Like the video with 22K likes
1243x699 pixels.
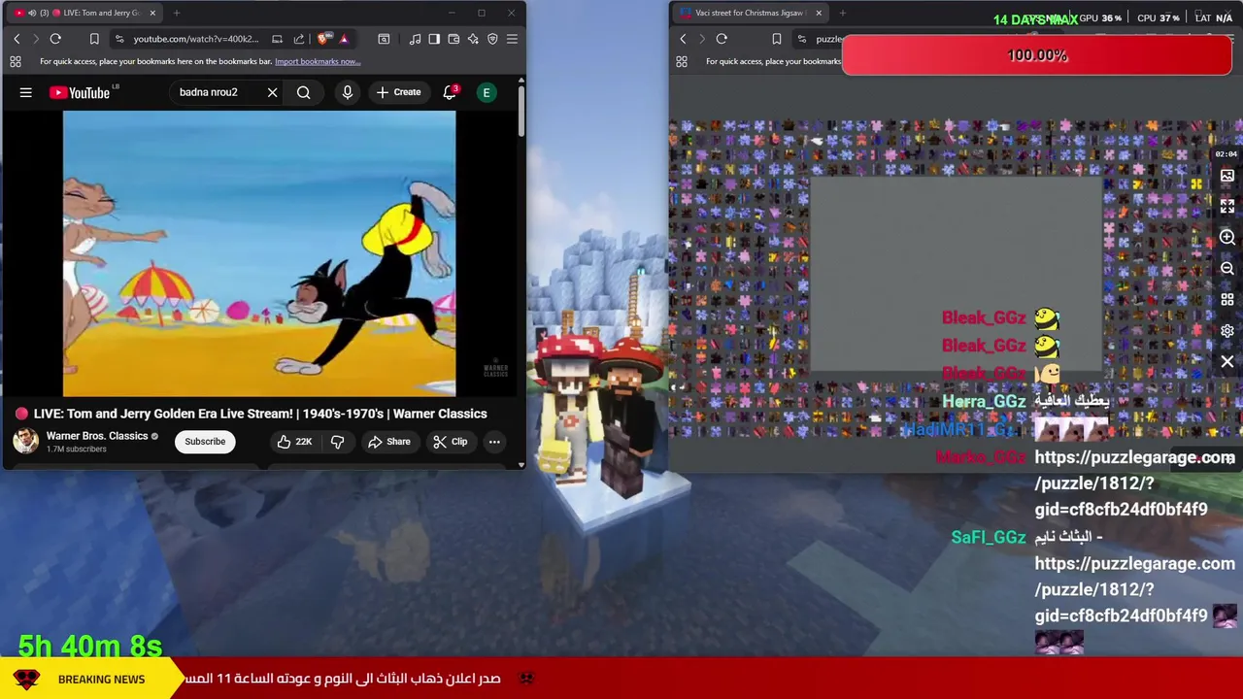(294, 442)
